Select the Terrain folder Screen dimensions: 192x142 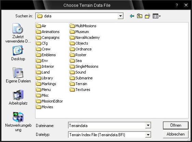click(x=78, y=84)
